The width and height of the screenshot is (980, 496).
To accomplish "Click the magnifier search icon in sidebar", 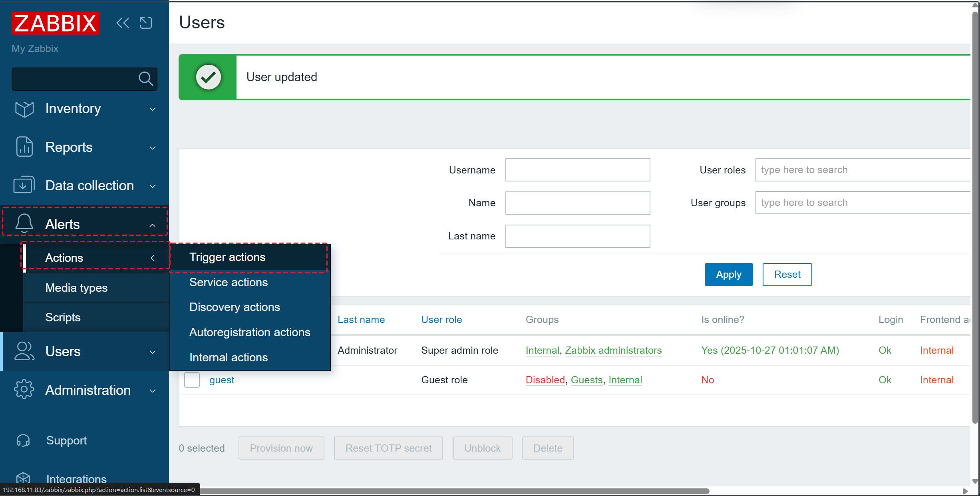I will [145, 79].
